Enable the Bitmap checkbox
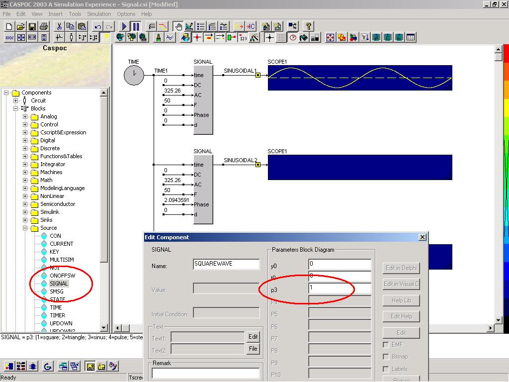The image size is (509, 382). click(386, 357)
